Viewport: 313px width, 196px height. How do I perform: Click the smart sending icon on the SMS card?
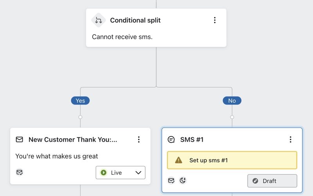[171, 180]
